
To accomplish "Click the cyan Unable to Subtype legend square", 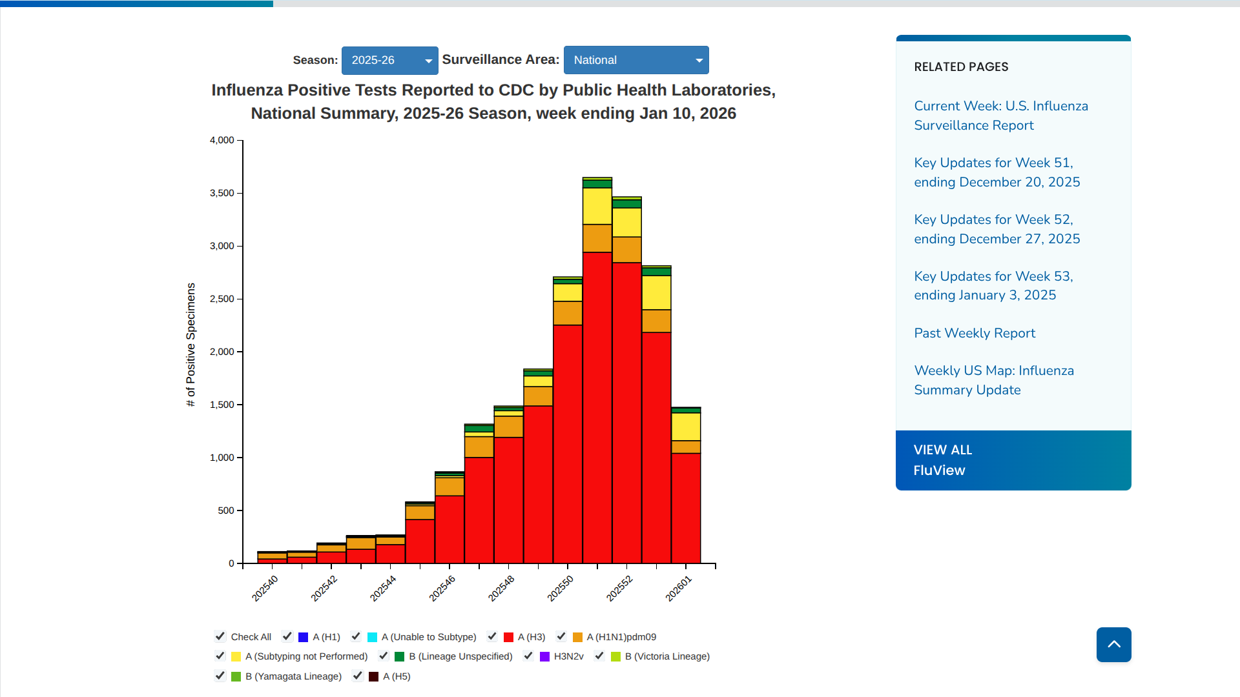I will (372, 637).
